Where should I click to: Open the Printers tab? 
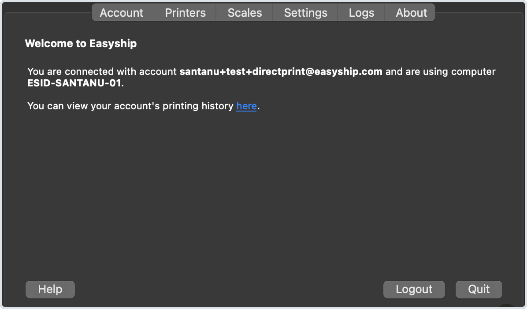click(185, 13)
